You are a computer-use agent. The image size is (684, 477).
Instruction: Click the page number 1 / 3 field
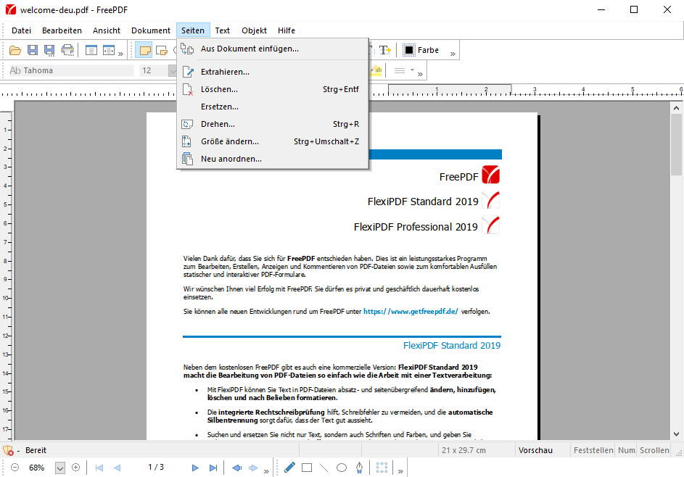click(x=156, y=468)
